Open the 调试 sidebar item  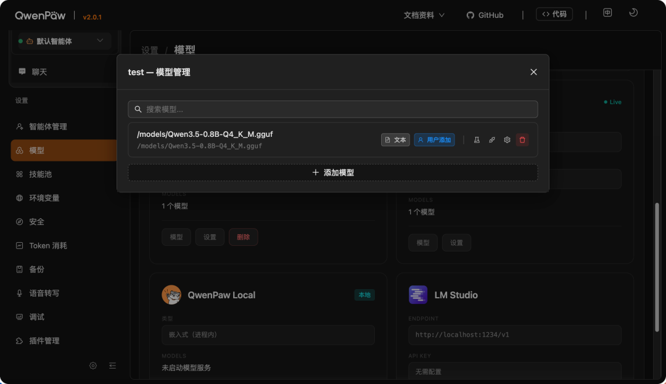(64, 317)
